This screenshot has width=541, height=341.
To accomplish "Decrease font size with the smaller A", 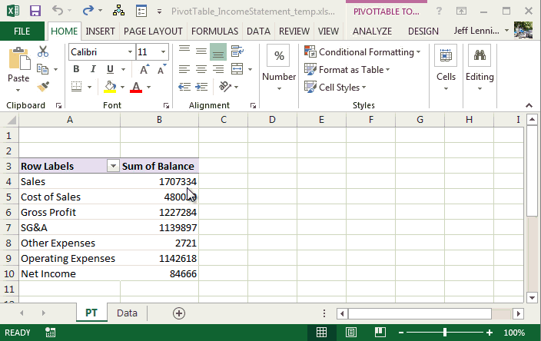I will click(161, 69).
